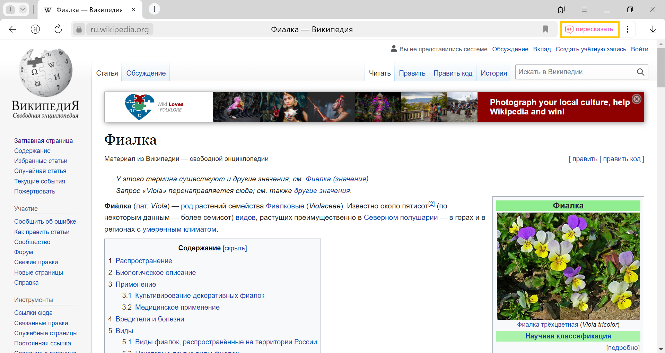Open the downloads arrow icon
665x353 pixels.
point(653,29)
